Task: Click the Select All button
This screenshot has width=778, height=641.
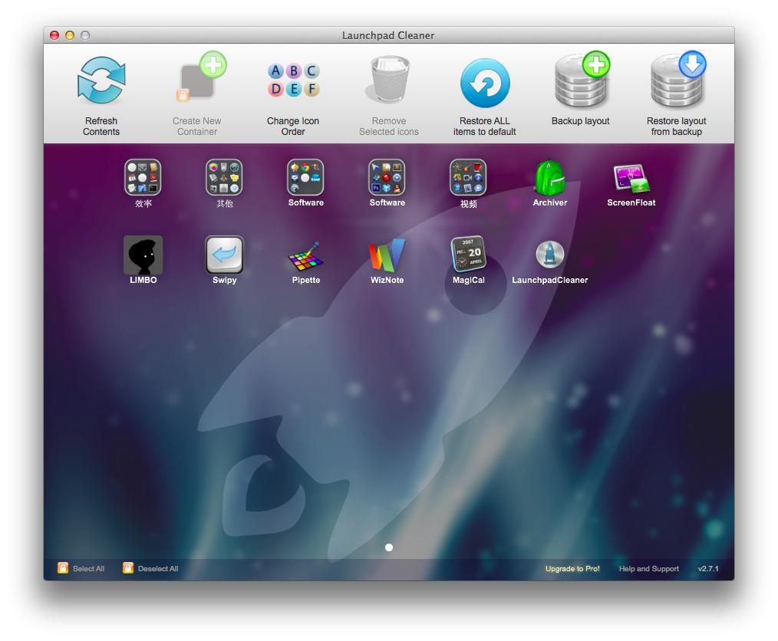Action: coord(81,568)
